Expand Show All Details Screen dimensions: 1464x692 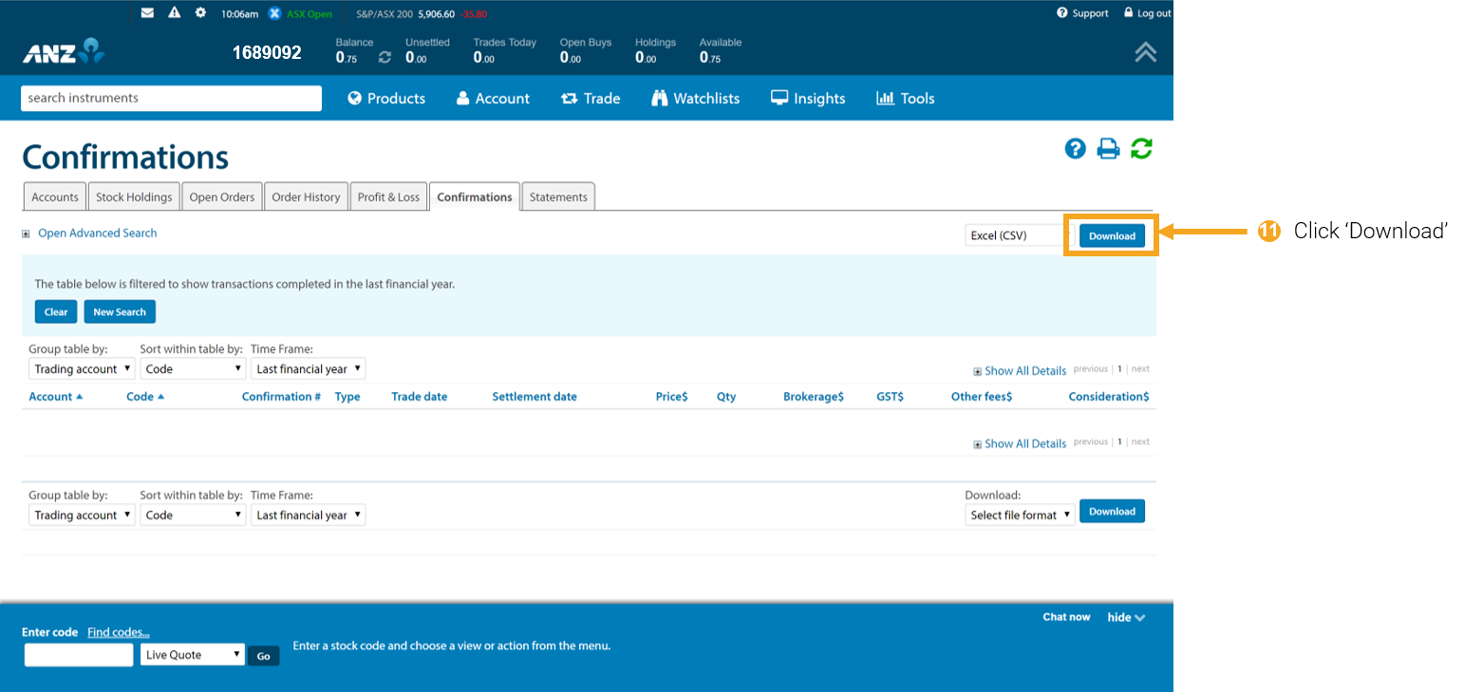point(1025,370)
